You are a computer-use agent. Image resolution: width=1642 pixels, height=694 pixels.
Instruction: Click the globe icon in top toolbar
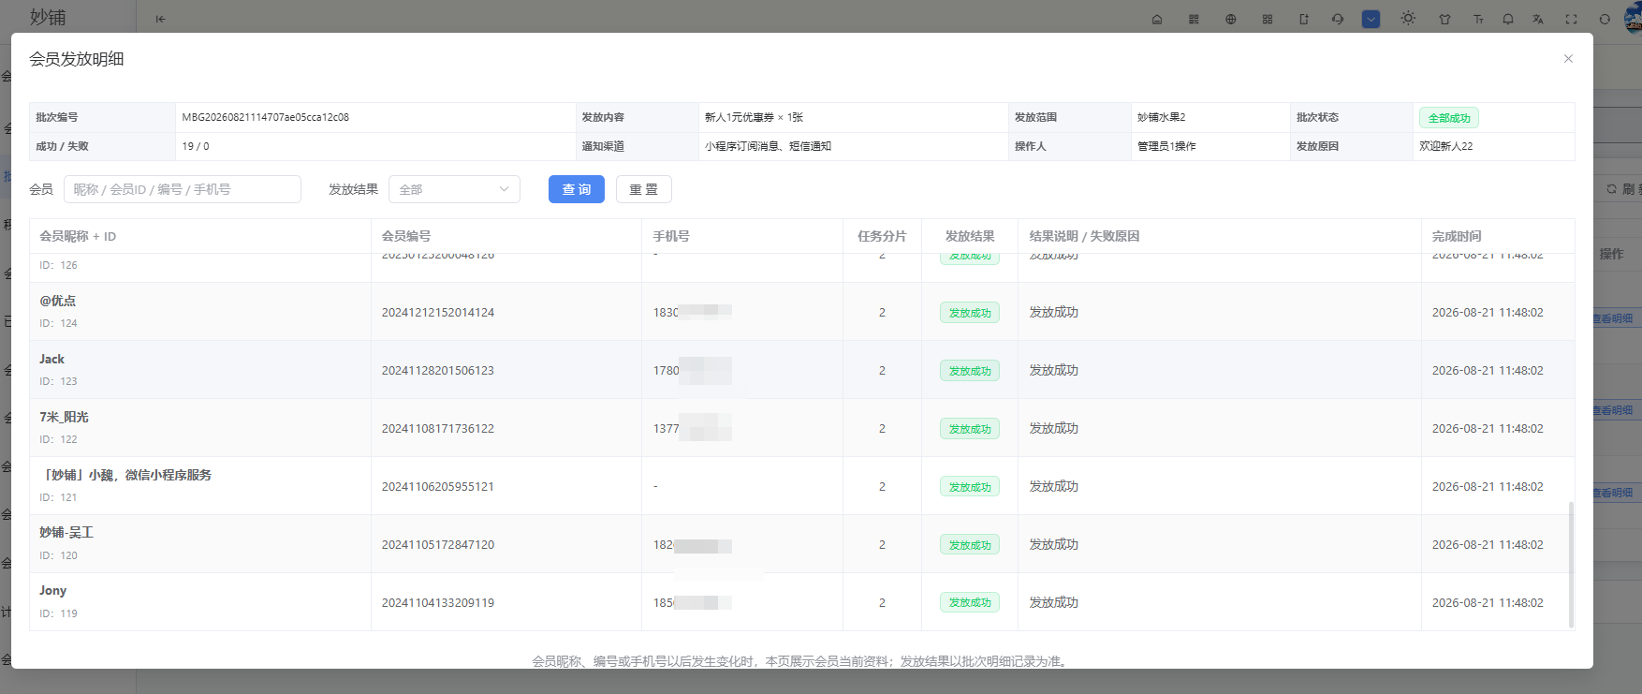coord(1231,19)
